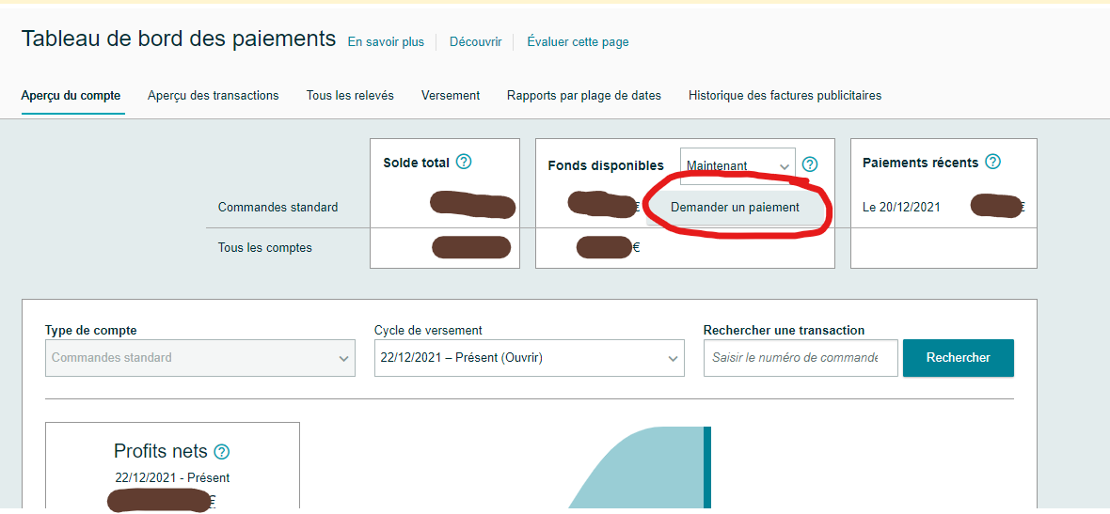Open the Rapports par plage de dates tab
The width and height of the screenshot is (1110, 514).
[583, 95]
